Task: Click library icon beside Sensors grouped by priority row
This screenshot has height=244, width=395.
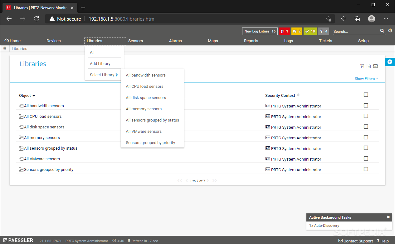Action: tap(21, 170)
